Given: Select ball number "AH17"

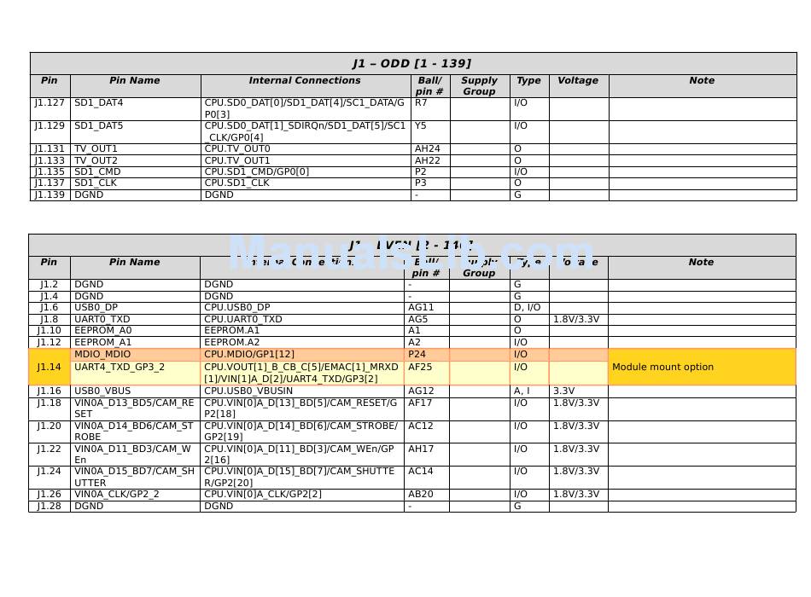Looking at the screenshot, I should point(421,449).
